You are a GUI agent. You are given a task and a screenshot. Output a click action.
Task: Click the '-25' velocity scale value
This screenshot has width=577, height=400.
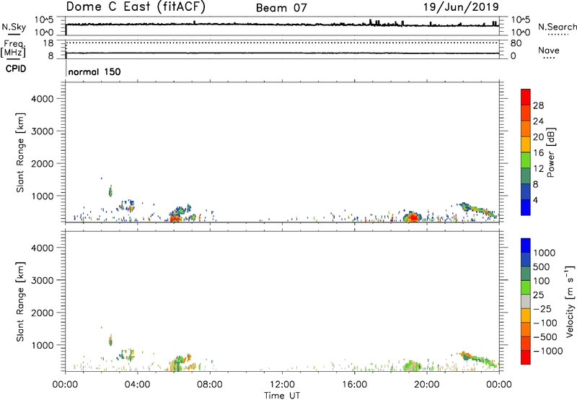click(542, 309)
